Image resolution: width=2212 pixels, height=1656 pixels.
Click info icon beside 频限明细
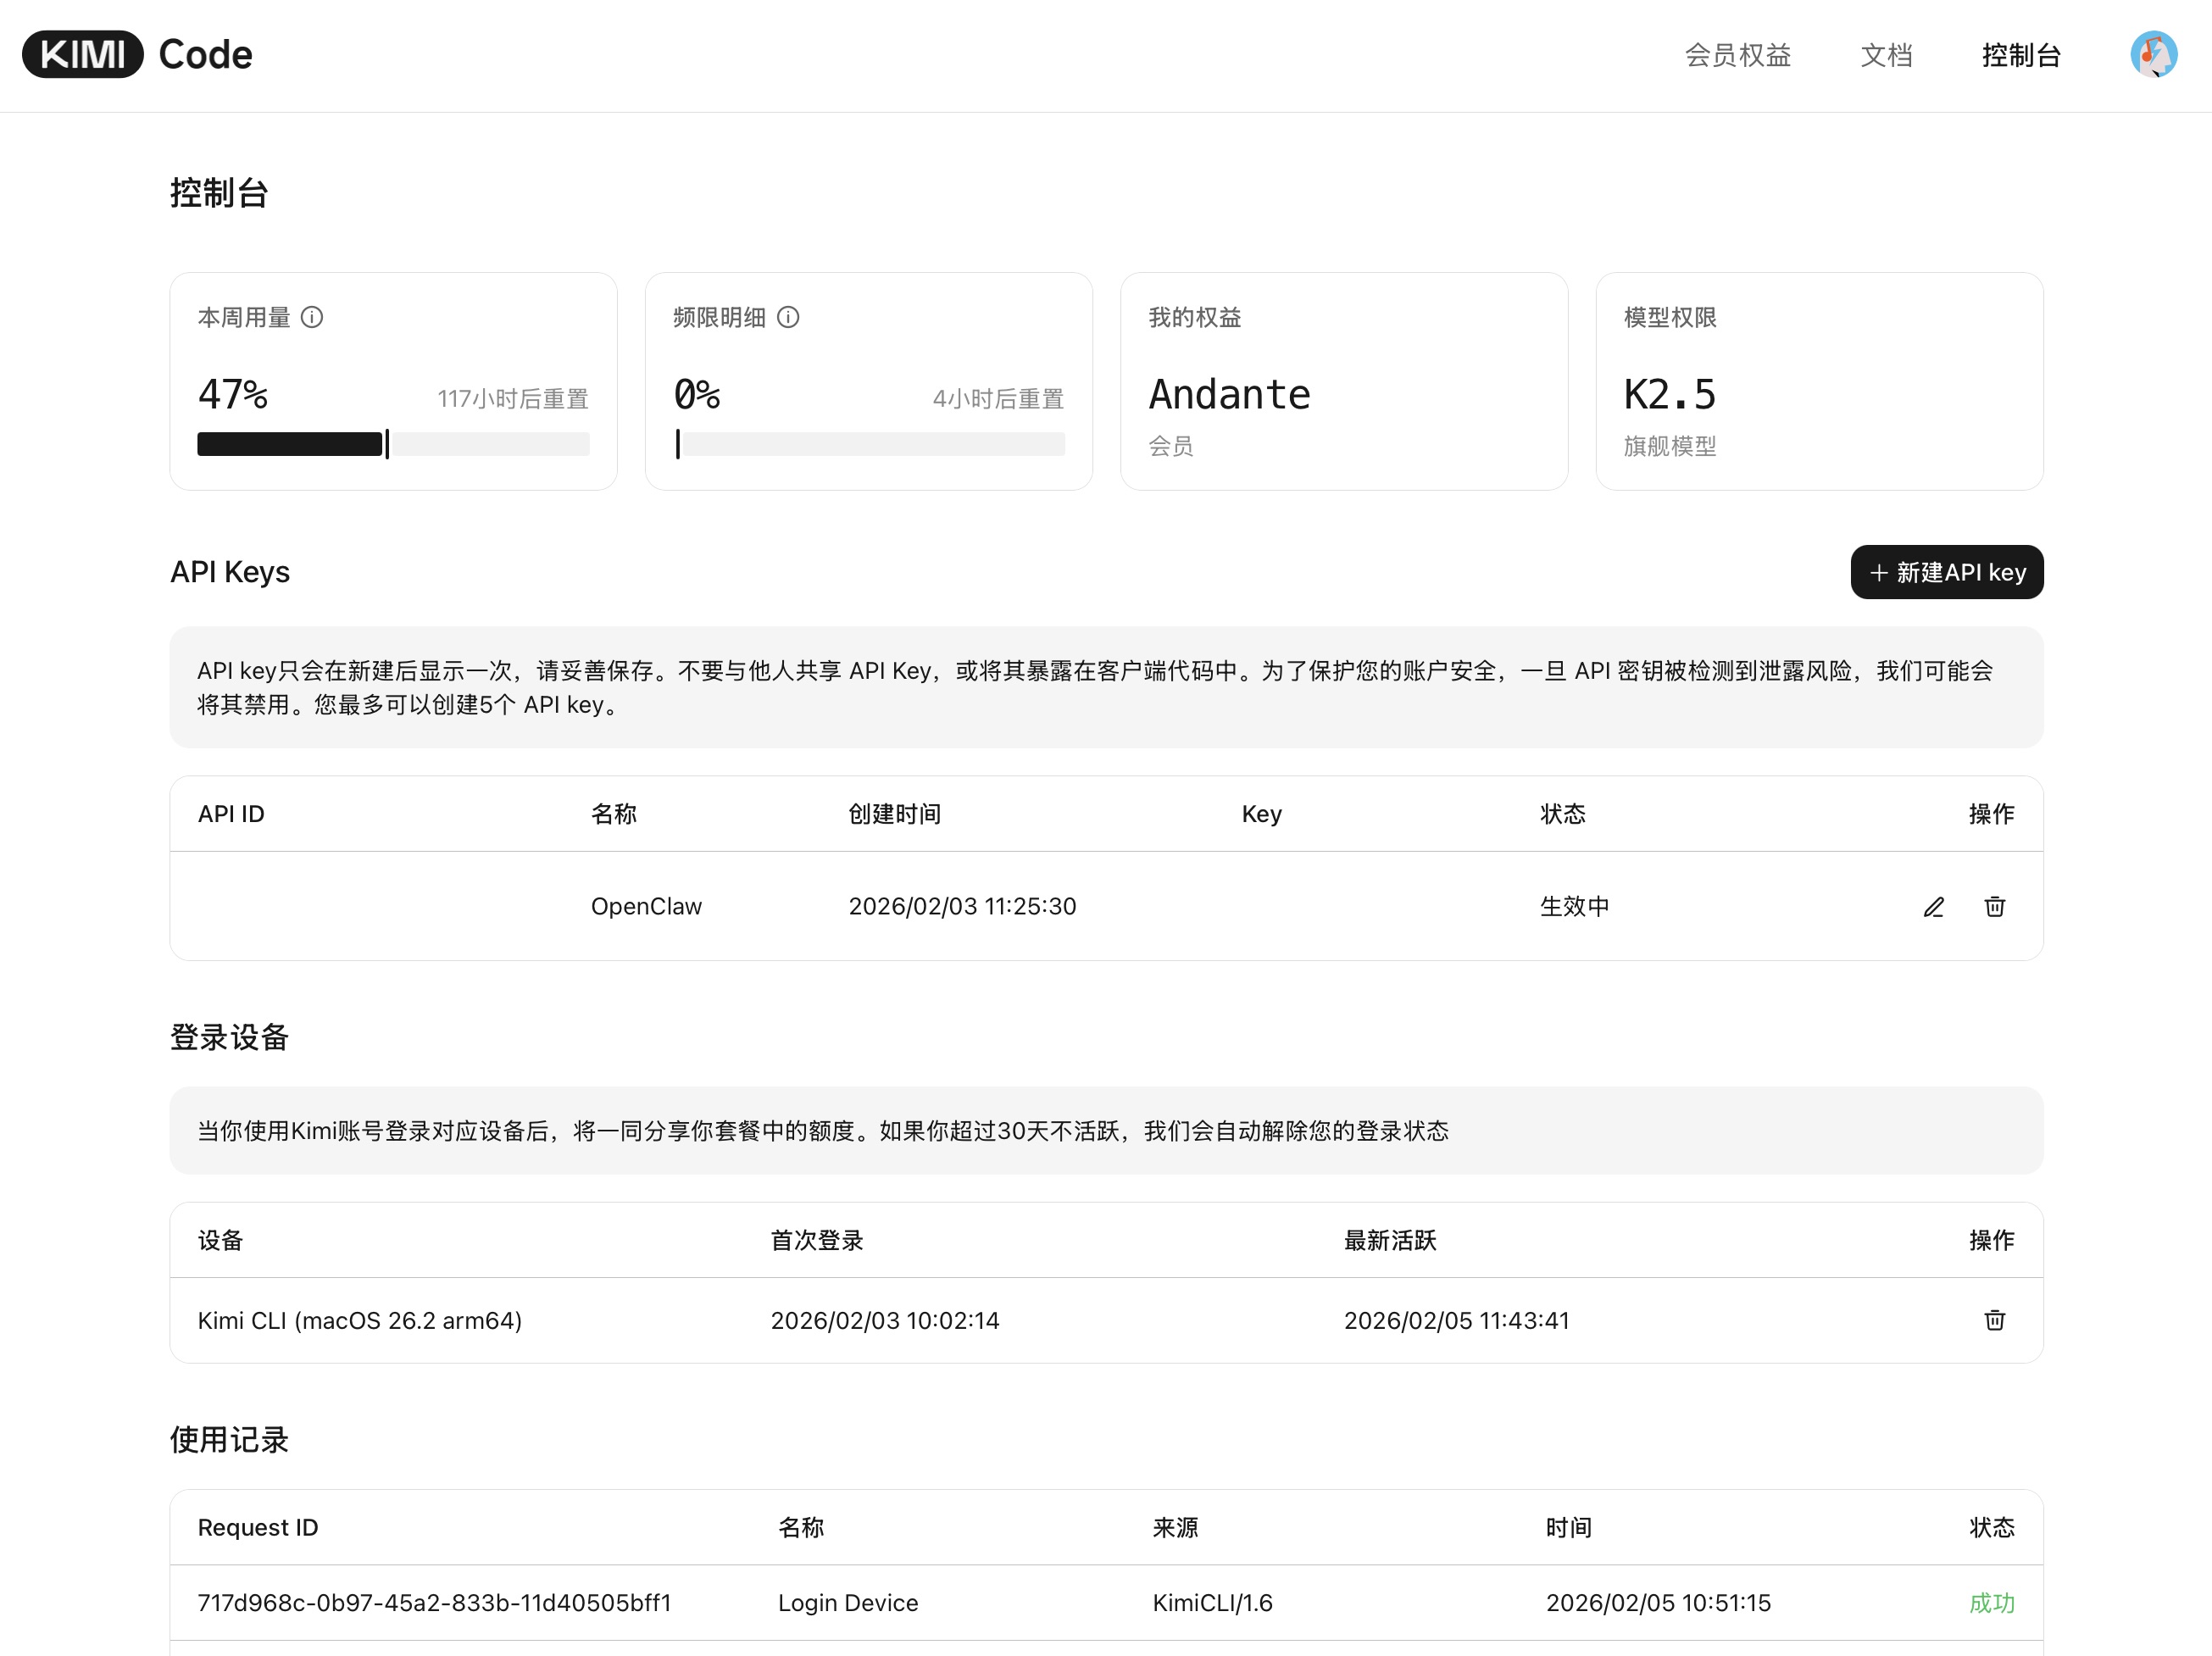788,317
